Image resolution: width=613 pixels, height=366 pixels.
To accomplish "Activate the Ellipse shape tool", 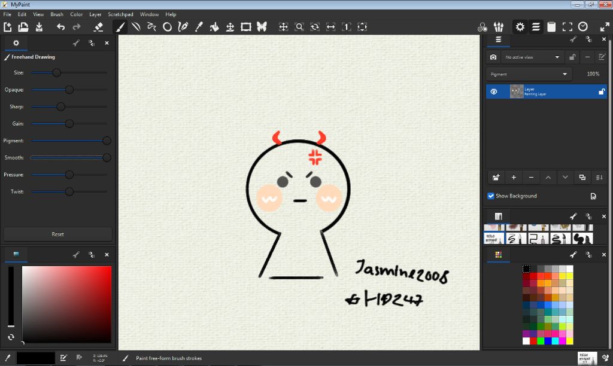I will pyautogui.click(x=168, y=27).
